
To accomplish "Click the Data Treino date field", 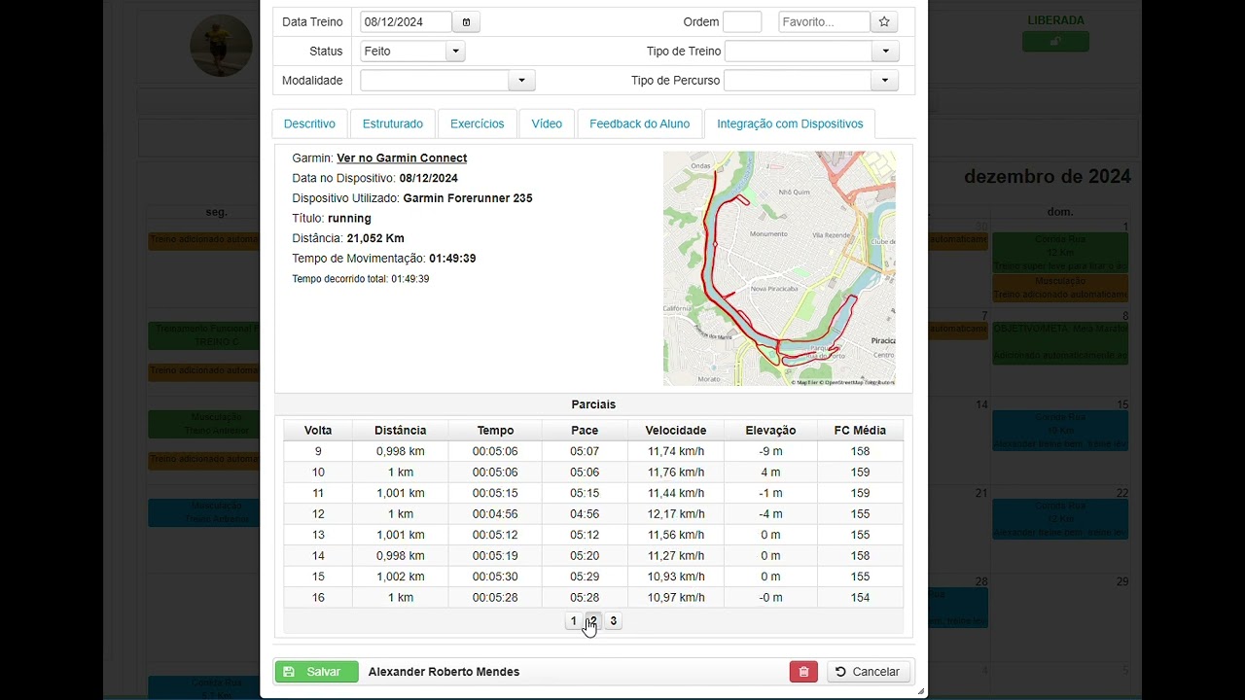I will click(407, 21).
